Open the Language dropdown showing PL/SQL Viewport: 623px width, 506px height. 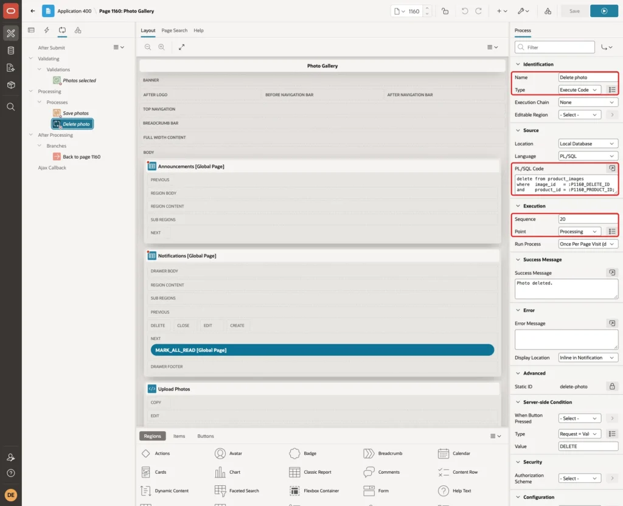(588, 156)
